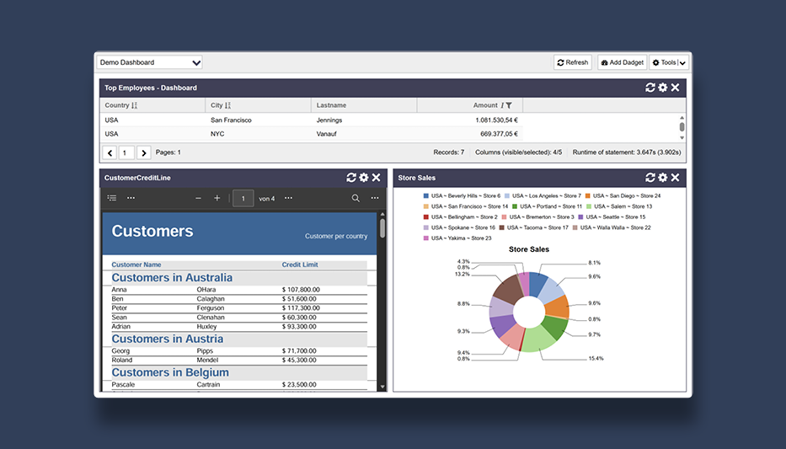This screenshot has width=786, height=449.
Task: Toggle Spokane Store 16 legend entry
Action: click(x=459, y=227)
